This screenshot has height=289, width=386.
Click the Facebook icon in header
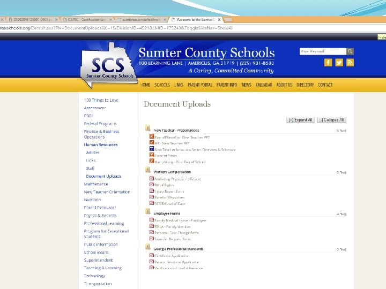(x=328, y=63)
